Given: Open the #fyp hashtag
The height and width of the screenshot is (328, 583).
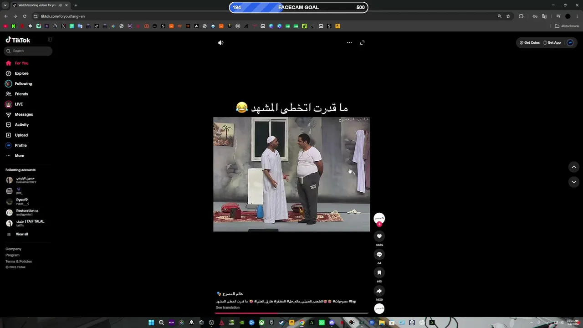Looking at the screenshot, I should coord(353,302).
